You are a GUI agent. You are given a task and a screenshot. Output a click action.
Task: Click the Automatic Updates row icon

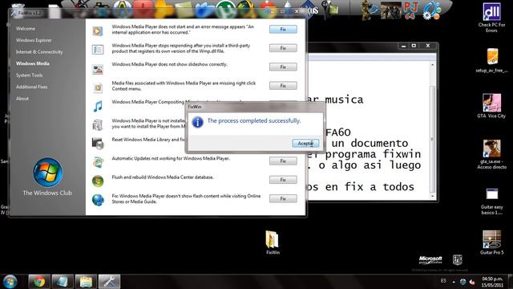click(x=98, y=162)
